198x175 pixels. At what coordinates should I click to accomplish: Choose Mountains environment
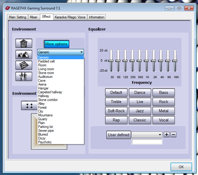tap(61, 115)
